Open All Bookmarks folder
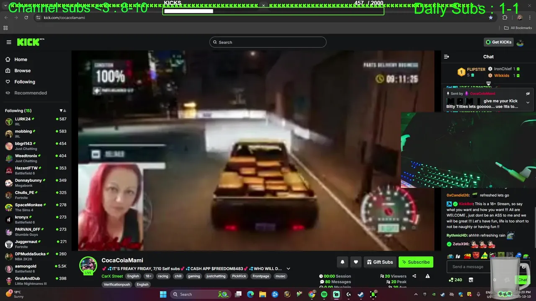The height and width of the screenshot is (301, 536). [518, 28]
